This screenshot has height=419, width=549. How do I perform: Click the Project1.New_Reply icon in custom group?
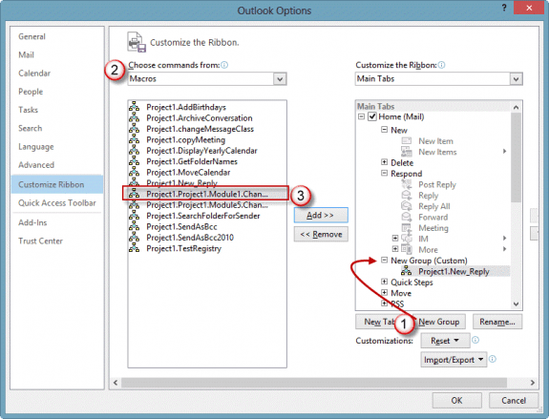pyautogui.click(x=407, y=270)
